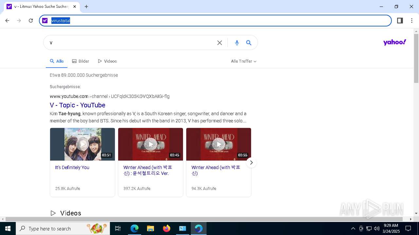Screen dimensions: 419x235
Task: Open Task View on taskbar
Action: [x=118, y=228]
